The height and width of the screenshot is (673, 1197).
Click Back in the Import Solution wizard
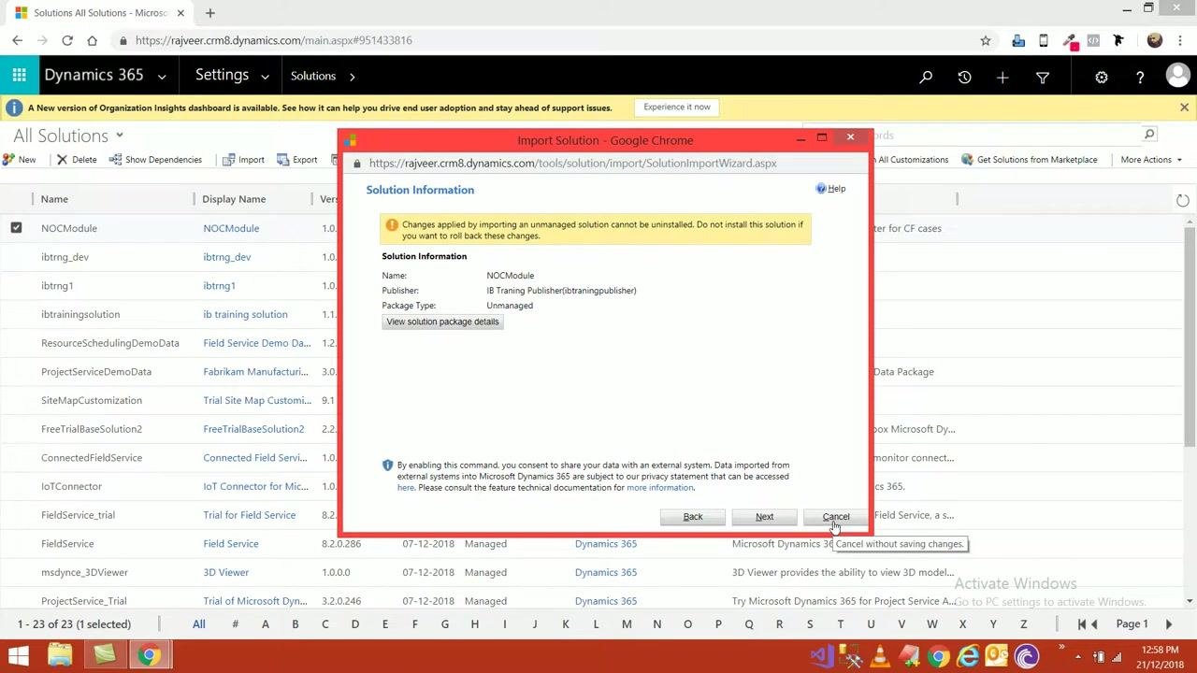pyautogui.click(x=693, y=517)
